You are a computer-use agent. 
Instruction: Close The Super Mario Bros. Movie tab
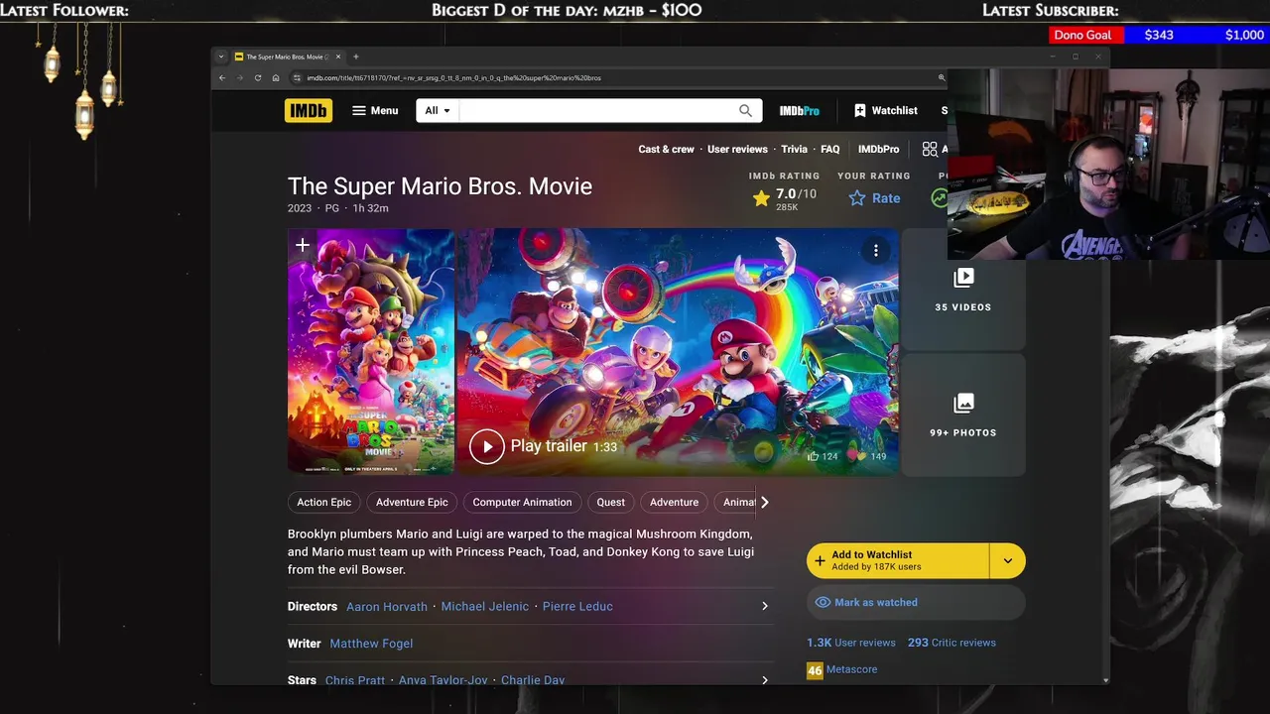click(x=338, y=57)
